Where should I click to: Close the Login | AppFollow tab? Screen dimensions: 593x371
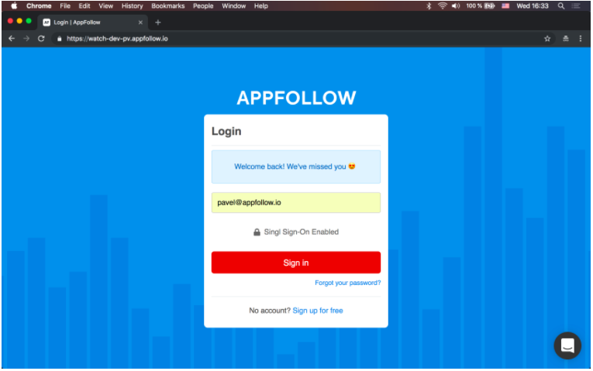click(140, 22)
